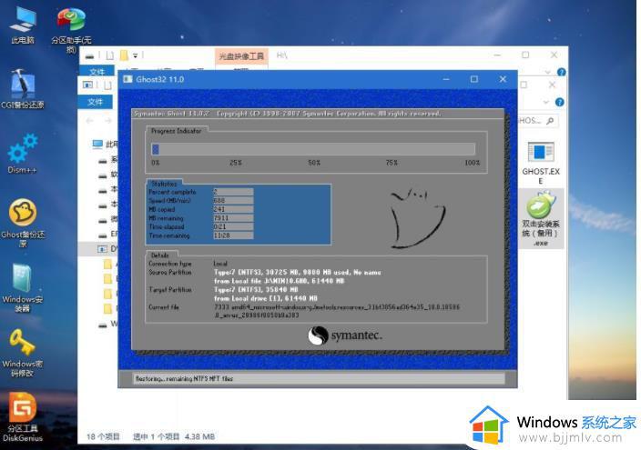
Task: Click the '18 个项目' status bar text
Action: pos(103,436)
